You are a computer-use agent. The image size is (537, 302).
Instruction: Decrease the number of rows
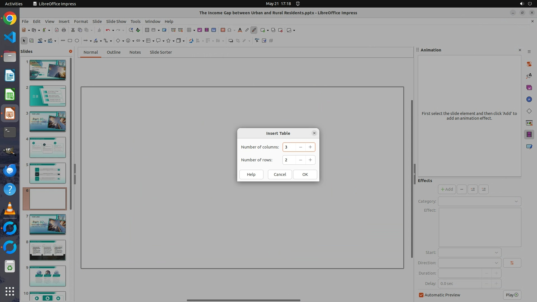tap(300, 160)
